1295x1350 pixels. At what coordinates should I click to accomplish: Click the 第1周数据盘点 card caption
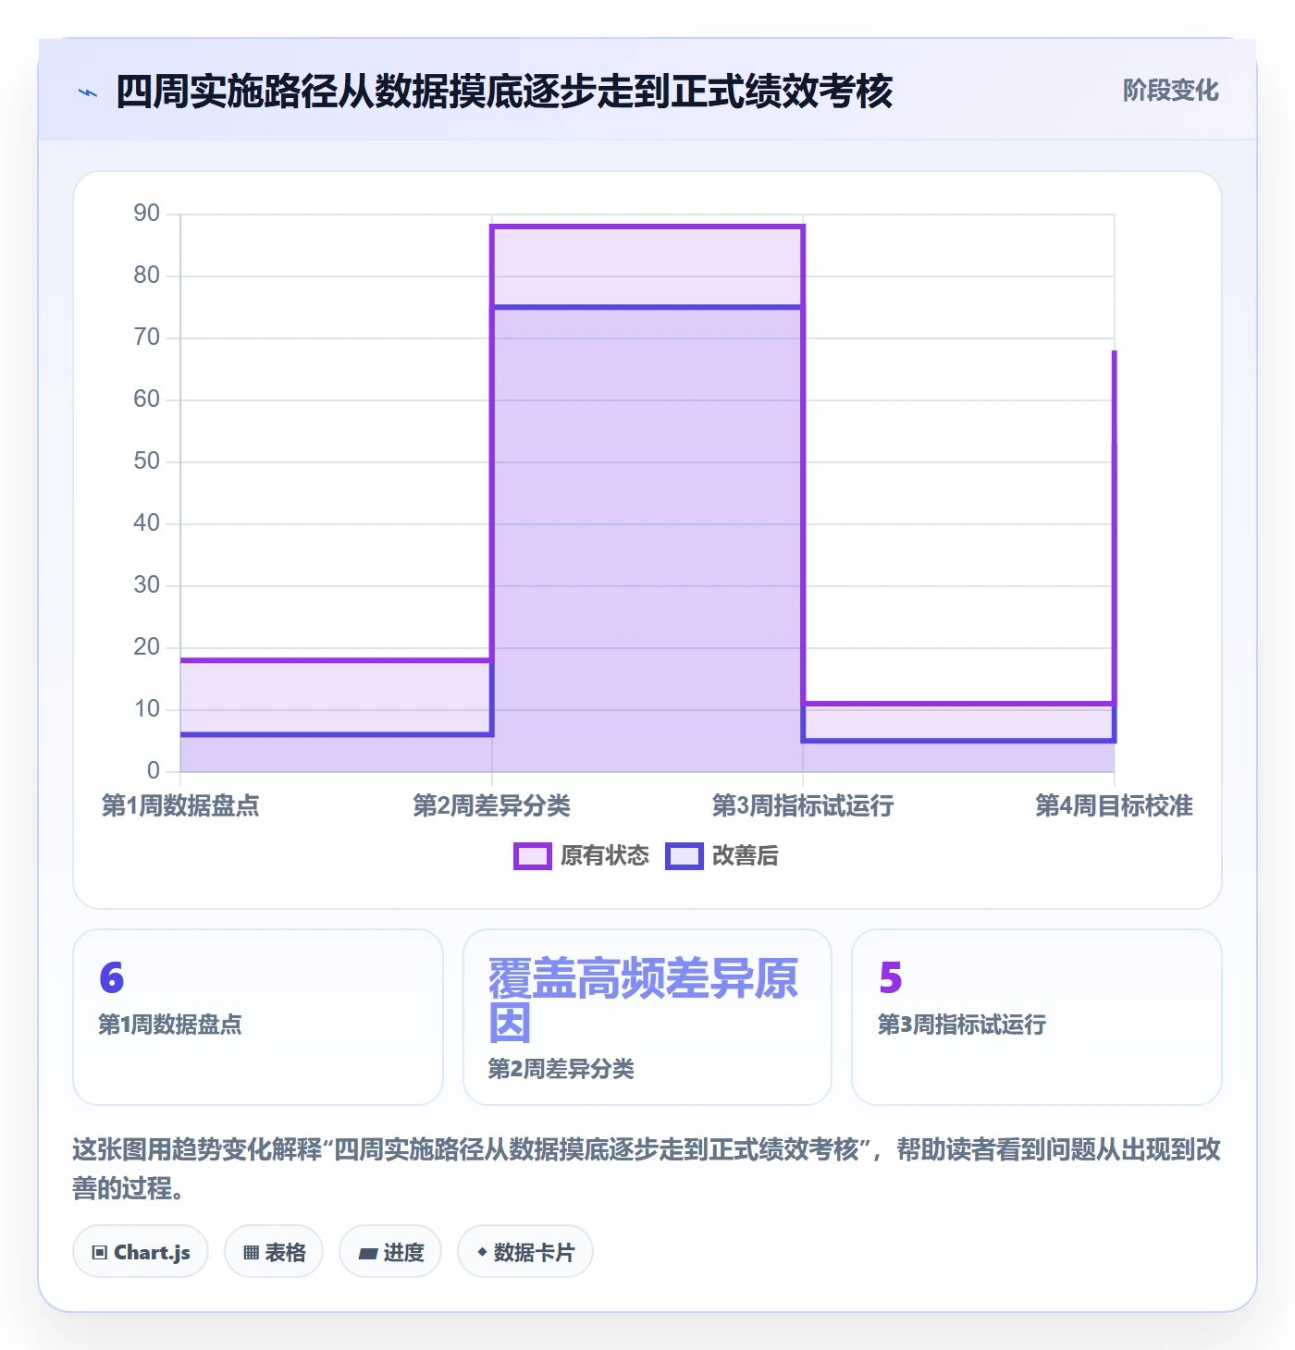(170, 1025)
